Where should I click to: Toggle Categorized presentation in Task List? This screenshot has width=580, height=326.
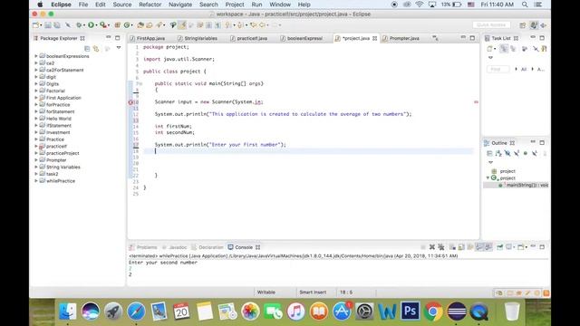pos(504,48)
